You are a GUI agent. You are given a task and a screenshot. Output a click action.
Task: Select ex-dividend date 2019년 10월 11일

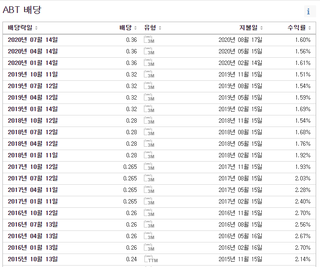pos(33,74)
